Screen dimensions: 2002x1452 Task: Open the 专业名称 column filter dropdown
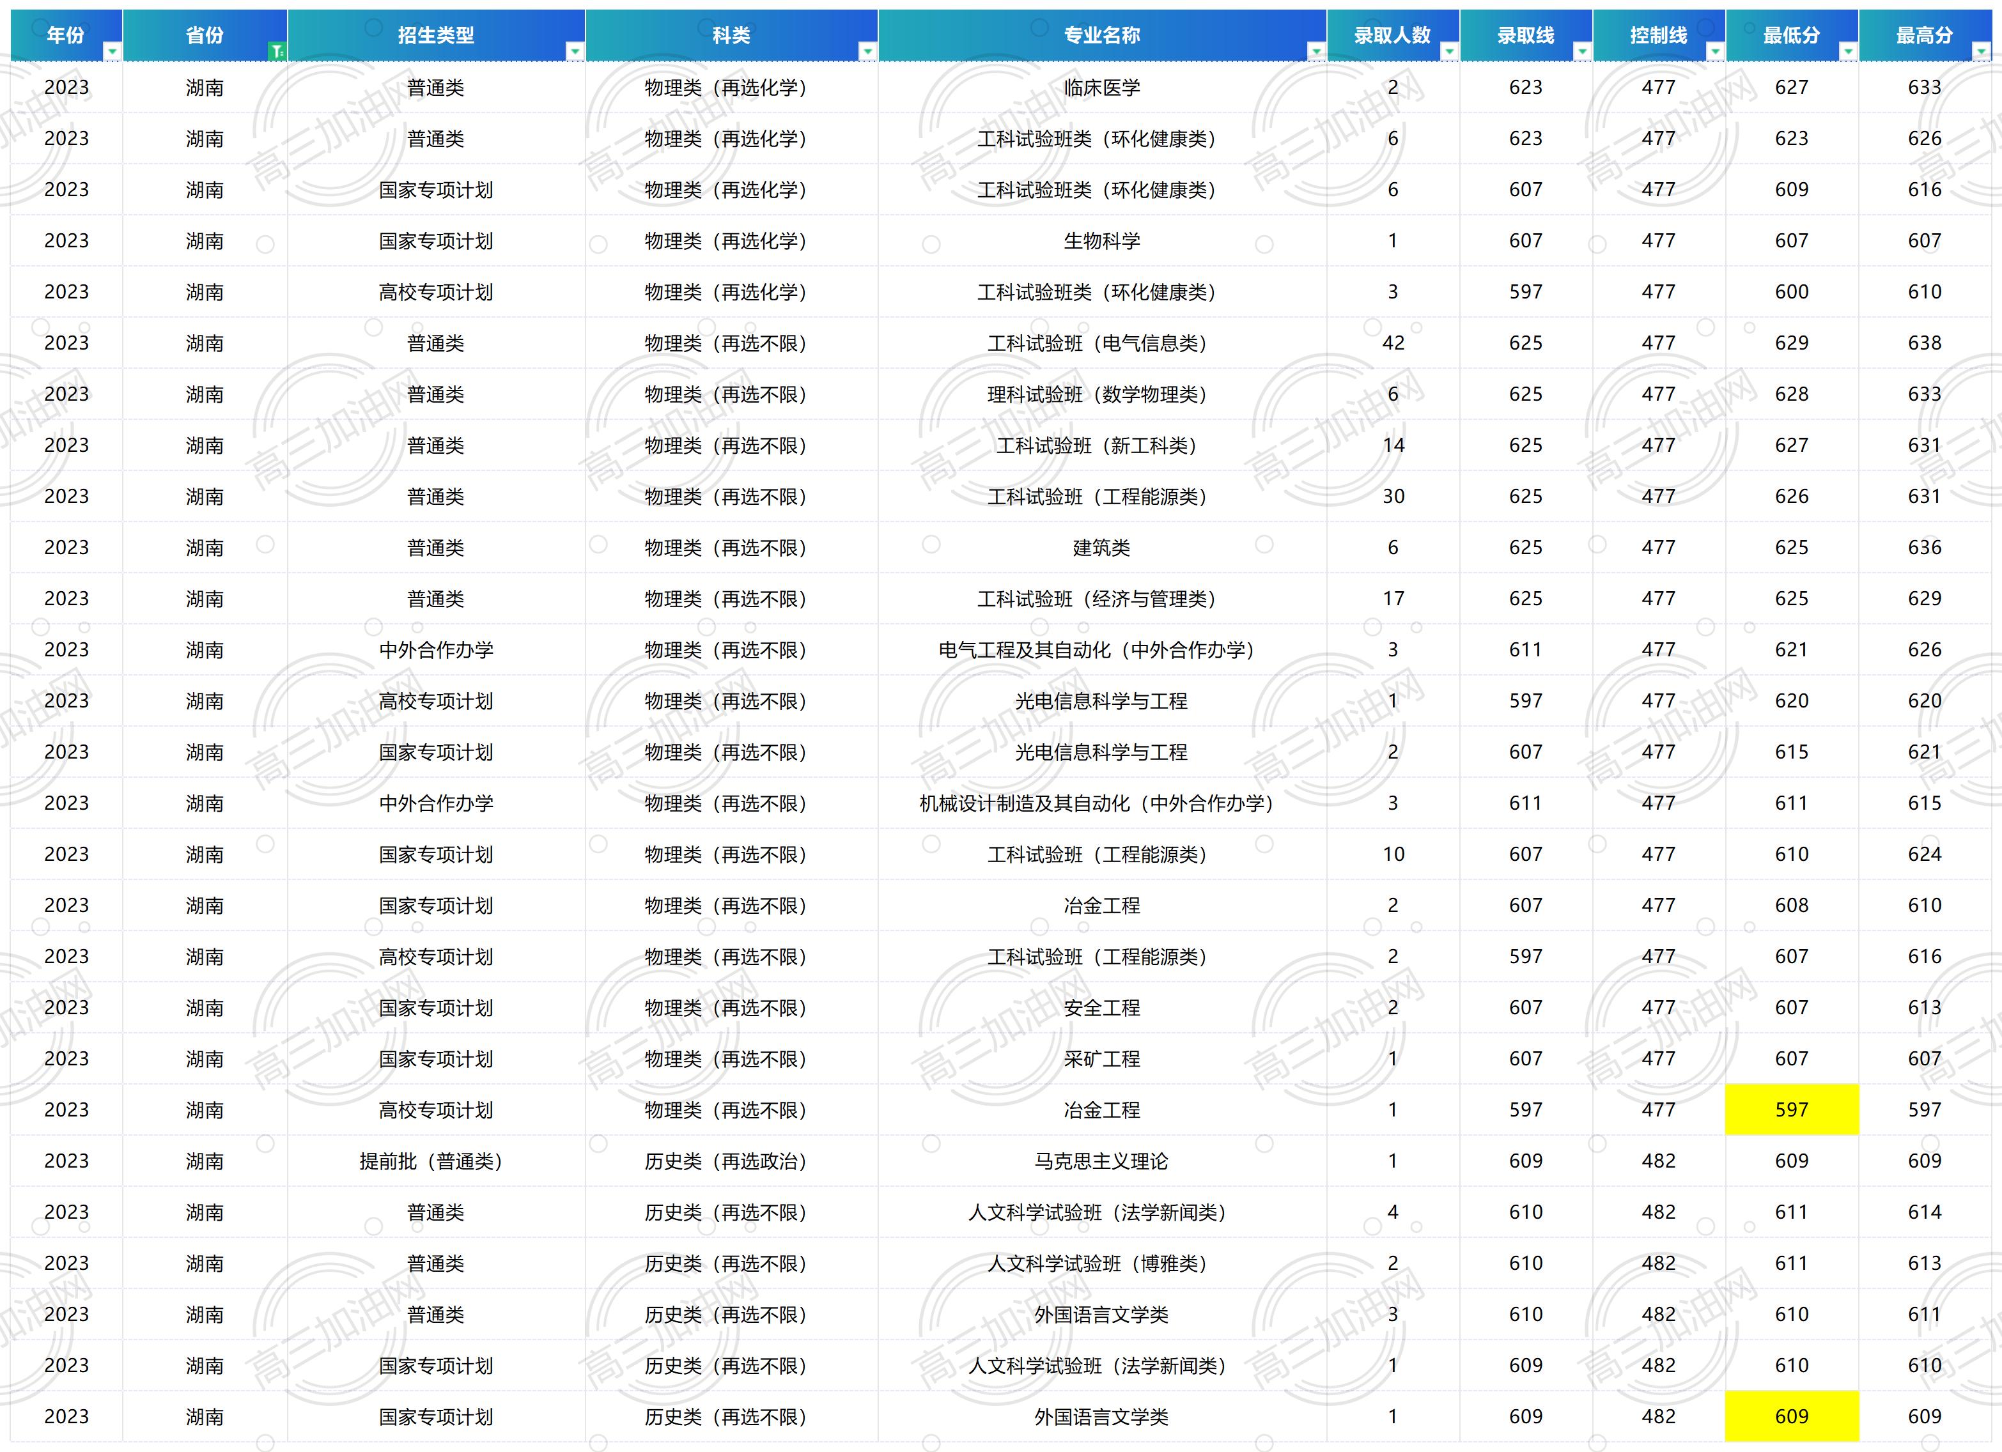[1316, 52]
